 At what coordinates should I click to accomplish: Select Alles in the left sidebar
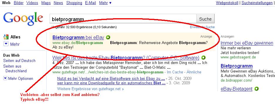point(16,37)
